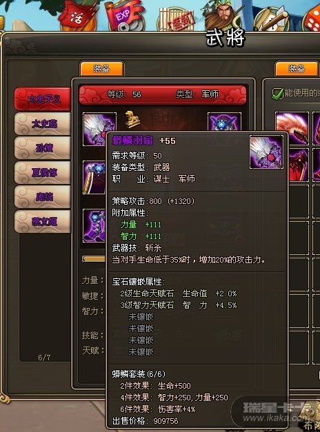Image resolution: width=320 pixels, height=432 pixels.
Task: Toggle the 能使用的 filter checkbox
Action: pyautogui.click(x=277, y=94)
